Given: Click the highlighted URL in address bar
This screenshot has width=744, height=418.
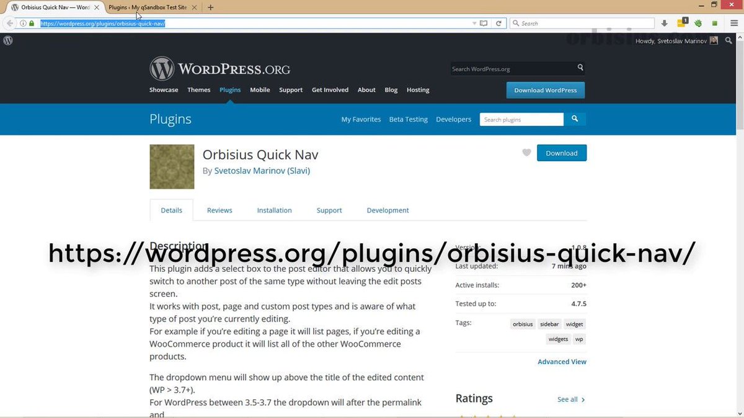Looking at the screenshot, I should click(102, 24).
